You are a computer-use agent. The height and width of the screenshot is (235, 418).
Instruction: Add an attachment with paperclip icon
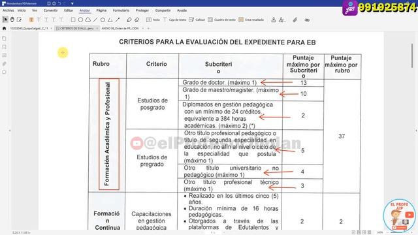(x=295, y=20)
